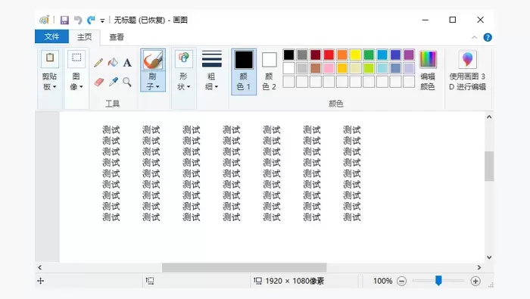Screen dimensions: 530x299
Task: Click the Brushes tool icon
Action: pyautogui.click(x=153, y=60)
